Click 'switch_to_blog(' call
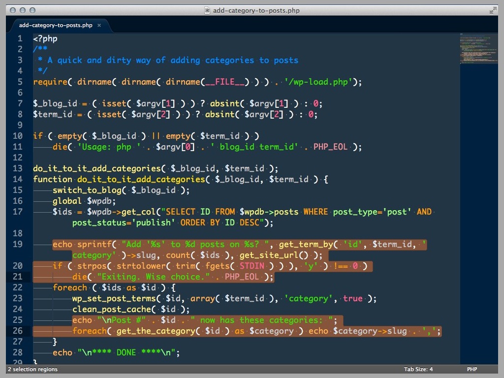504x378 pixels. 90,190
